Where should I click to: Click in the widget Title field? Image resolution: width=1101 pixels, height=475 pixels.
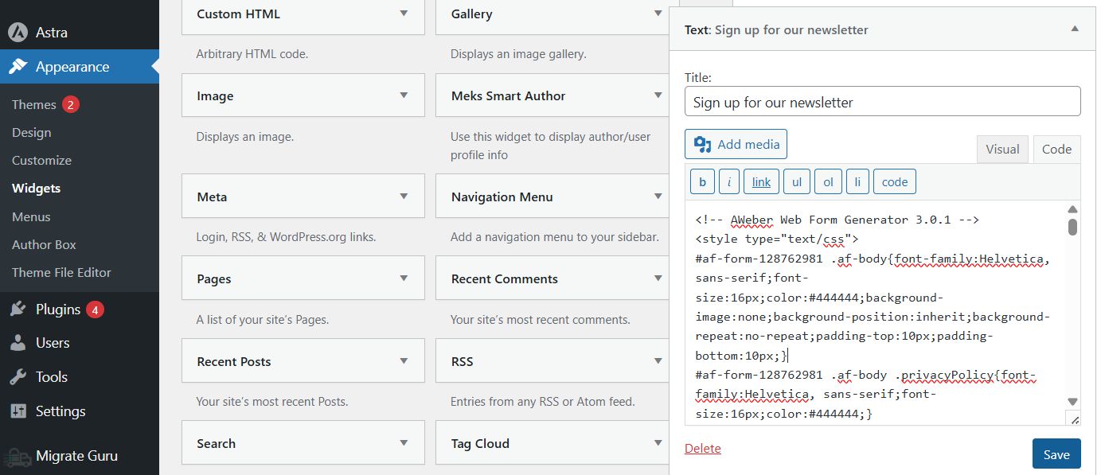point(882,102)
